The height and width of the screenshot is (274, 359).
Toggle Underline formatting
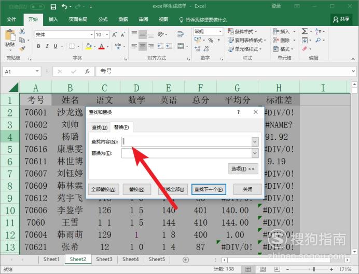[56, 46]
